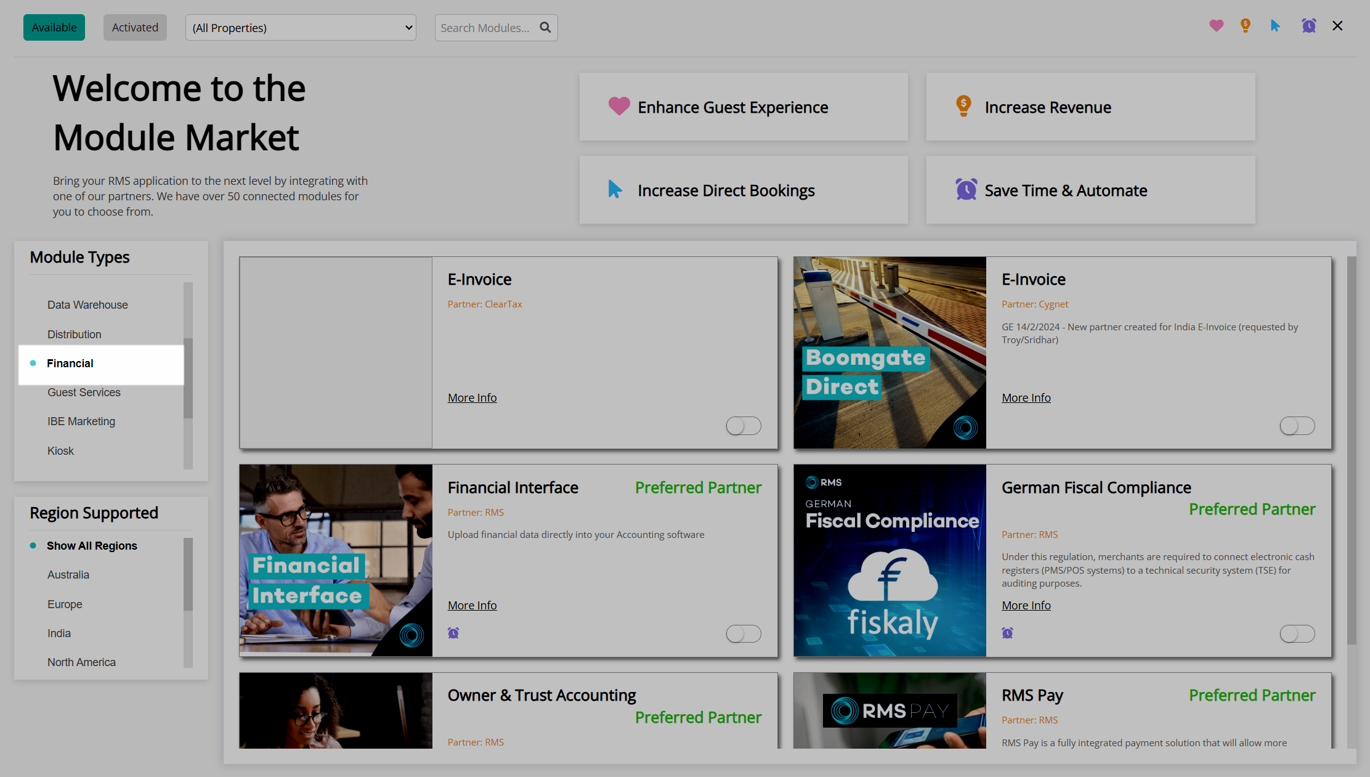Click the Financial Interface card title
The height and width of the screenshot is (777, 1370).
coord(513,487)
